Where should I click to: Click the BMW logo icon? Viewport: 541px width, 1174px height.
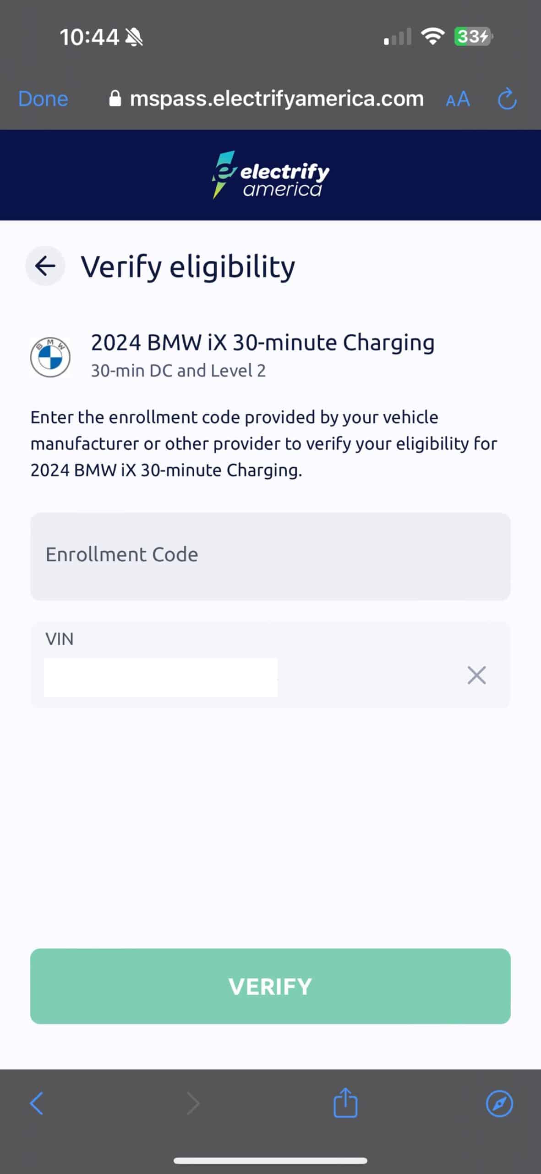click(50, 358)
